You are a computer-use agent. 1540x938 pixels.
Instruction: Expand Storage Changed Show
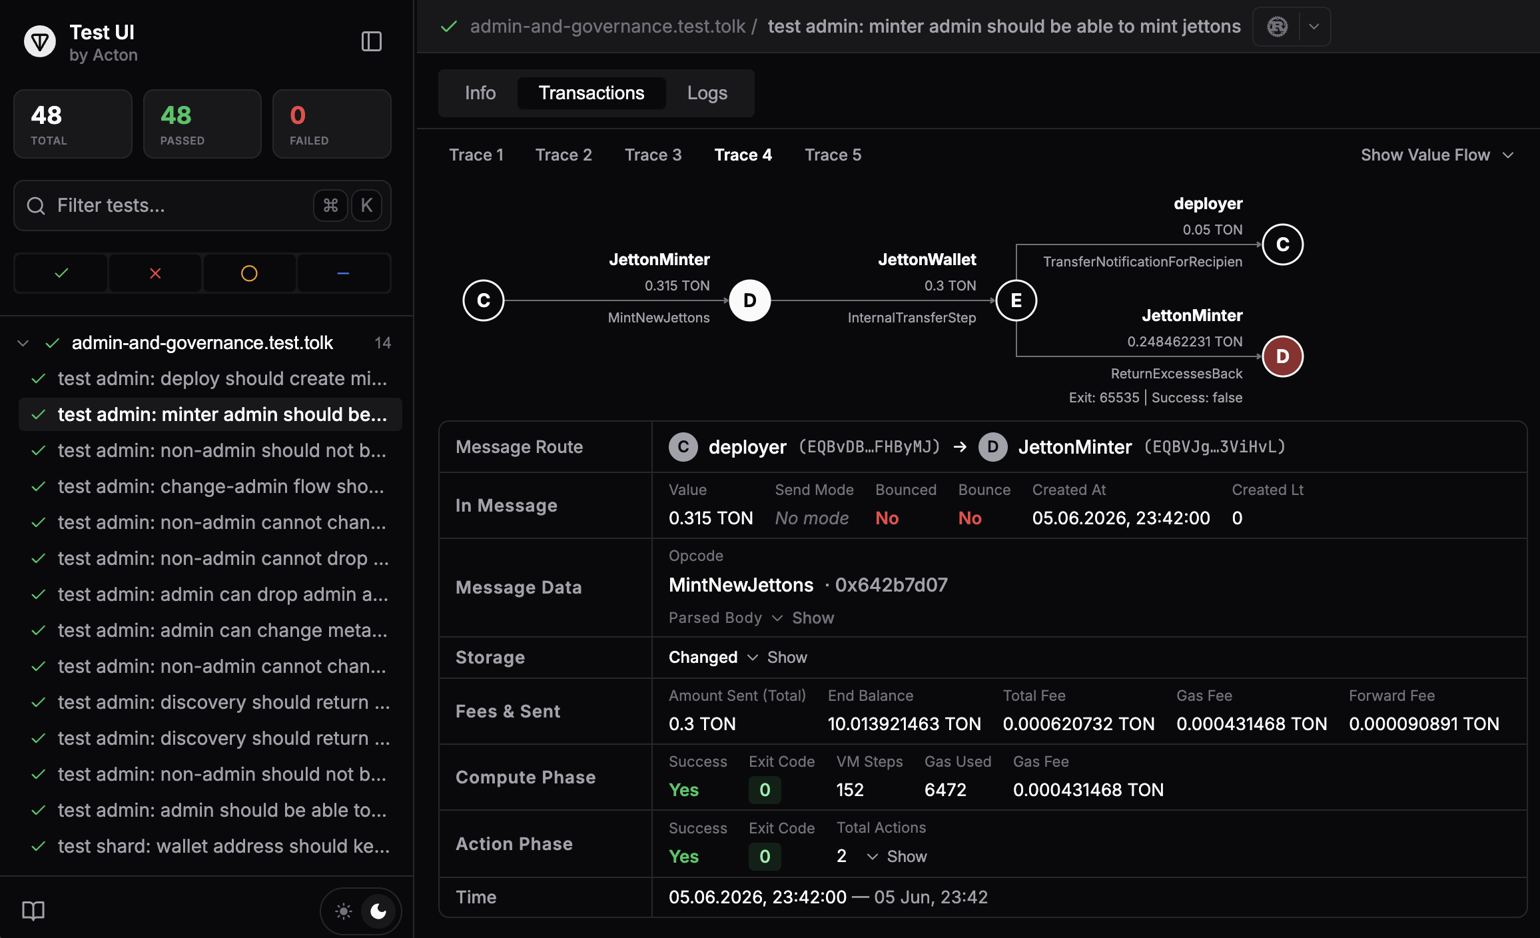click(x=777, y=658)
